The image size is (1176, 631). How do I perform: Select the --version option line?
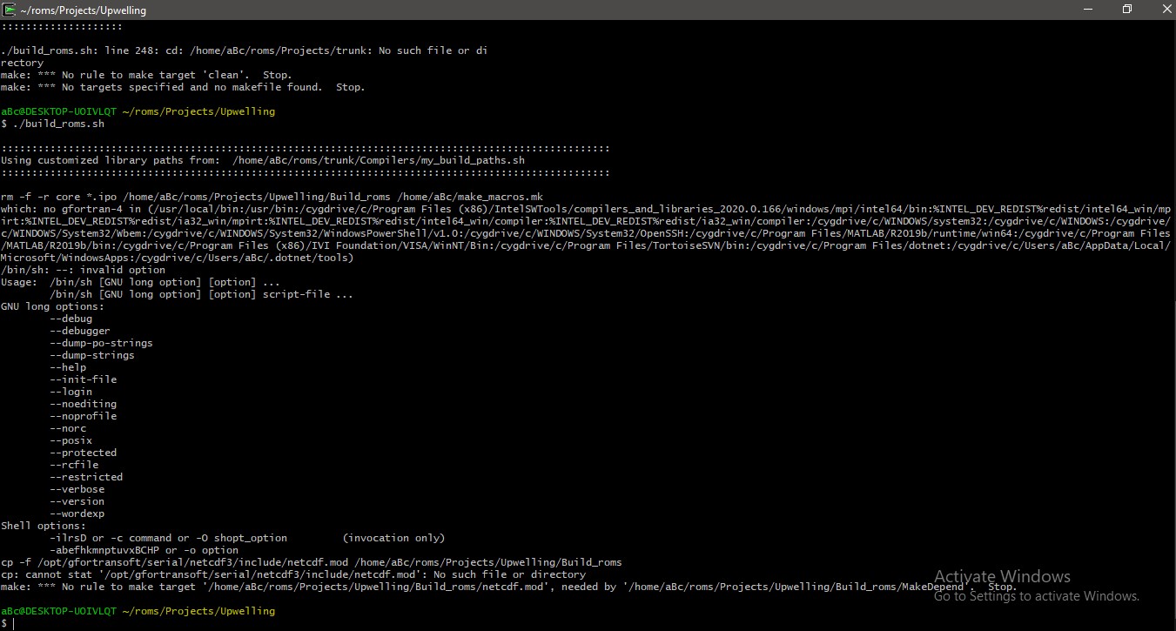tap(77, 501)
